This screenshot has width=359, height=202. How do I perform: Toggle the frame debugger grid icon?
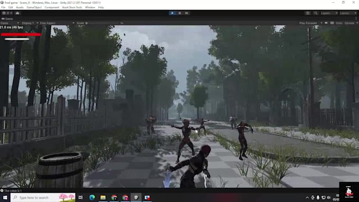click(332, 23)
